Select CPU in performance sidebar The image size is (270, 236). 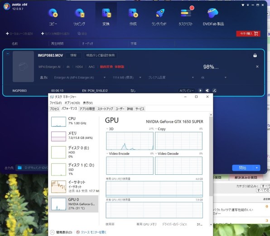point(74,122)
